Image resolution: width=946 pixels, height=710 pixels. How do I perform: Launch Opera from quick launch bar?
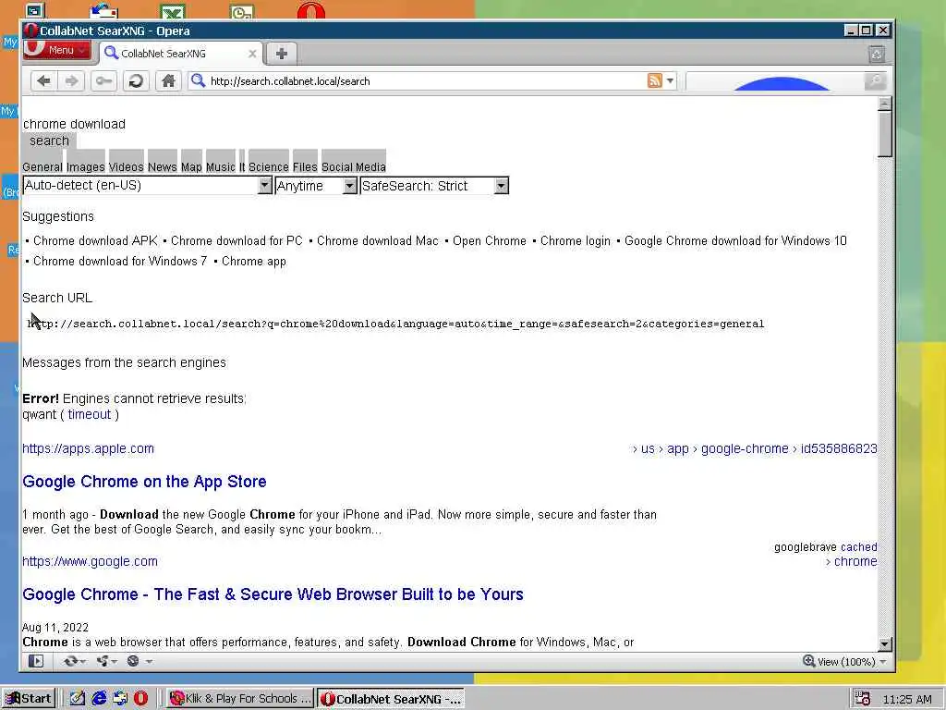[140, 699]
